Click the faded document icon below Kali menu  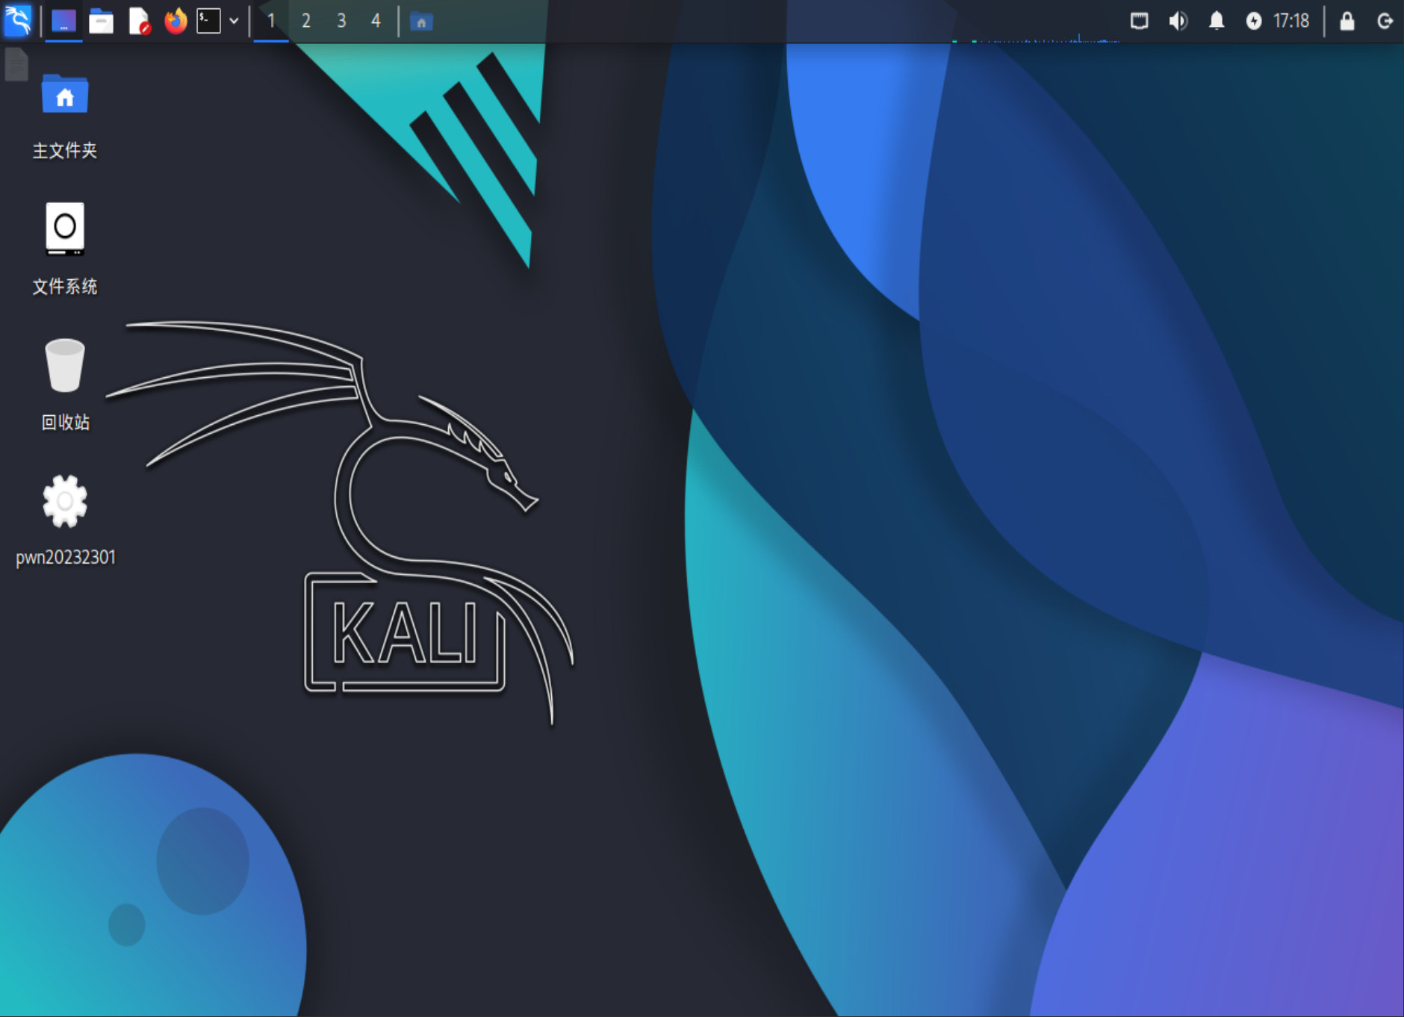[16, 64]
